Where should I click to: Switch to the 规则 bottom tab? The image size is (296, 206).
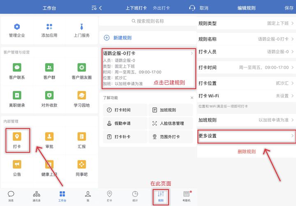[x=161, y=196]
